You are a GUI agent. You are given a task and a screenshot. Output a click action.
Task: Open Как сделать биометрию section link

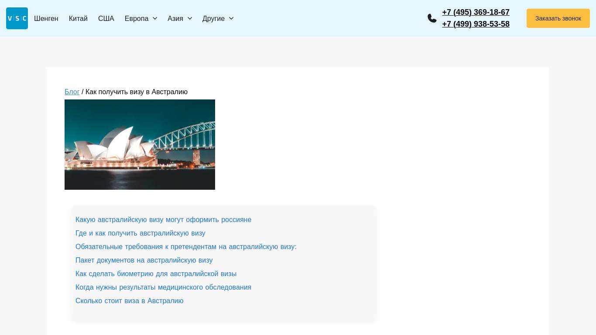pyautogui.click(x=156, y=274)
